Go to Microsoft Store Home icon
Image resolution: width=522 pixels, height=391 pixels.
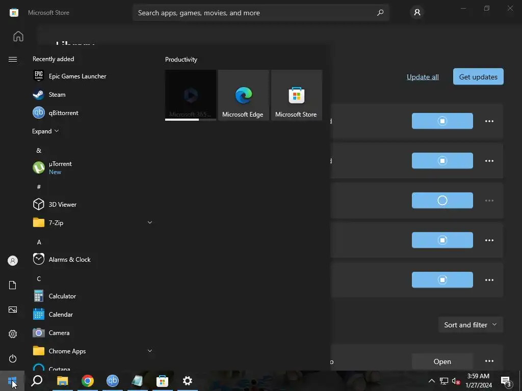point(18,36)
